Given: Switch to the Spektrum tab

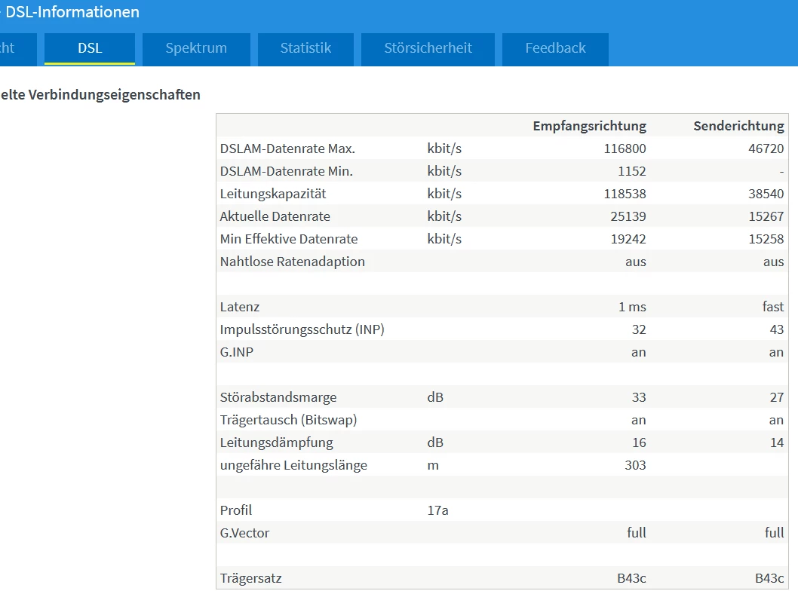Looking at the screenshot, I should pyautogui.click(x=196, y=49).
